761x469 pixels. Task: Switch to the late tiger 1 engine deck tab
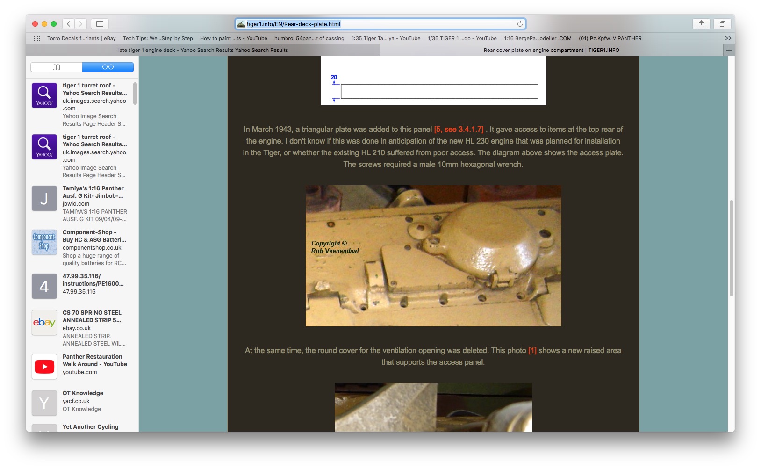click(x=203, y=50)
